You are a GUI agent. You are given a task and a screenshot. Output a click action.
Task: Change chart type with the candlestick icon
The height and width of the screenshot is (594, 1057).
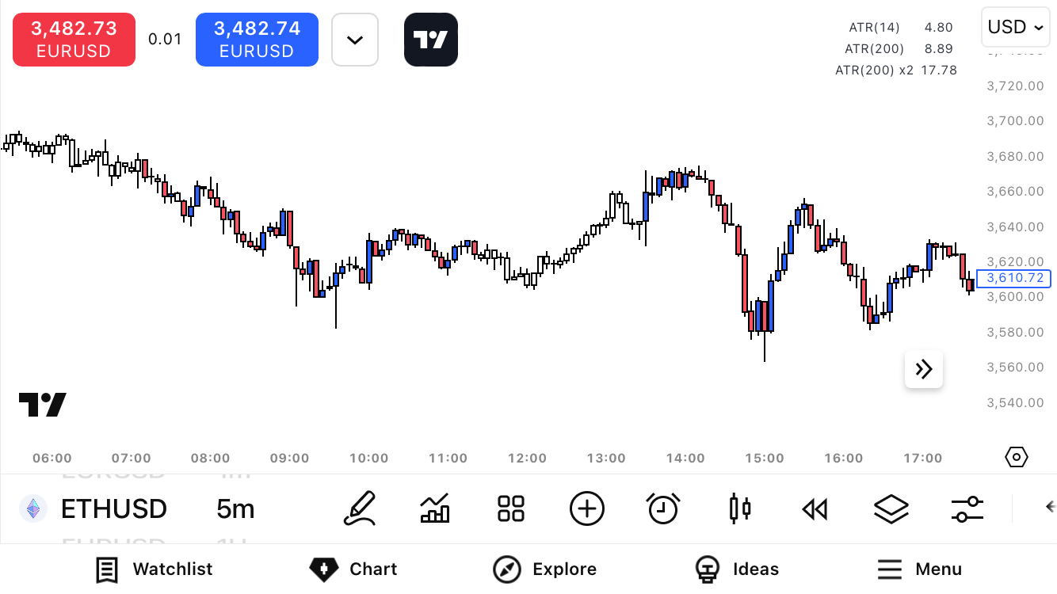coord(739,508)
